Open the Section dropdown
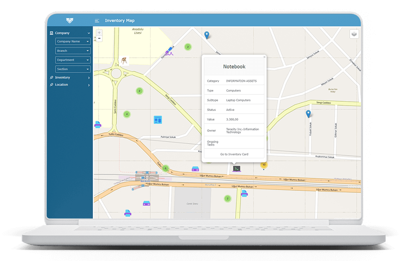Viewport: 407px width, 261px height. pyautogui.click(x=73, y=69)
